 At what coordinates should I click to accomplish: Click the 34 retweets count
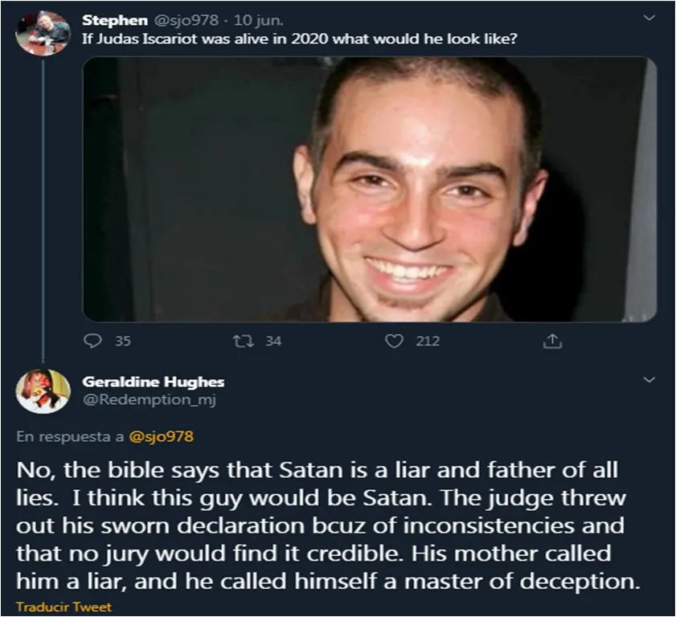[x=273, y=341]
